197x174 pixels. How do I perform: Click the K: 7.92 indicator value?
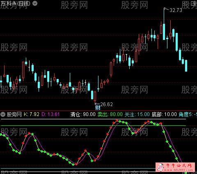[32, 114]
